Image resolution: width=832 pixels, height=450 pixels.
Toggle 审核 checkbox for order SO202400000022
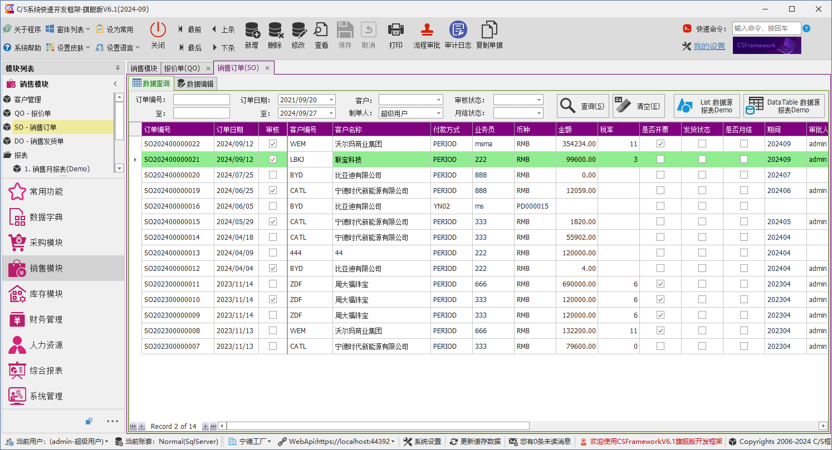click(273, 144)
